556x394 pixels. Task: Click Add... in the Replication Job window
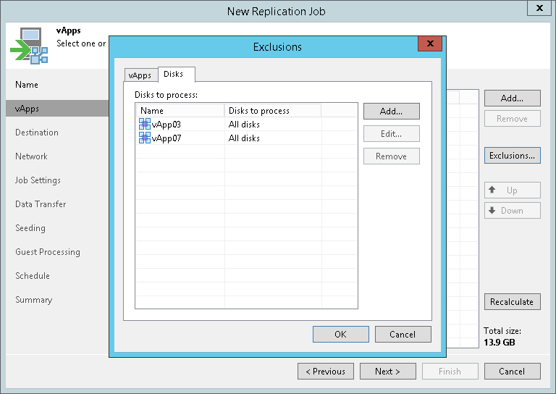513,98
